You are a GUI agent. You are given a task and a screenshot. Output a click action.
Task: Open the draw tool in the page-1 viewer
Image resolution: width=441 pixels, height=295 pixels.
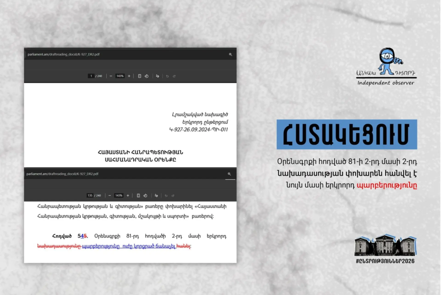[157, 76]
